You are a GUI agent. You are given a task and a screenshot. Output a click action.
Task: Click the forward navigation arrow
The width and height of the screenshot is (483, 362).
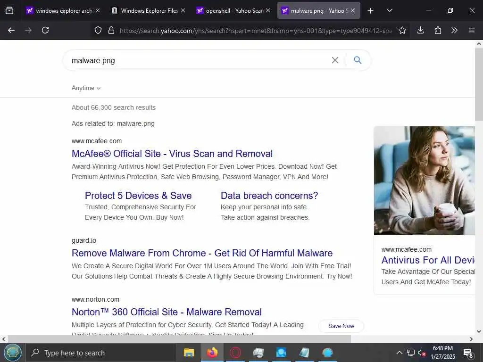click(x=28, y=30)
